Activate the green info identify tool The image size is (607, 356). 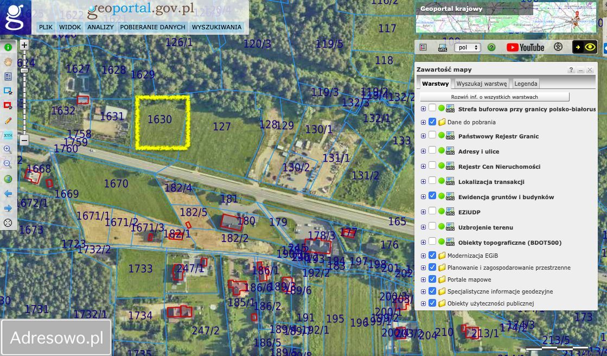[8, 47]
